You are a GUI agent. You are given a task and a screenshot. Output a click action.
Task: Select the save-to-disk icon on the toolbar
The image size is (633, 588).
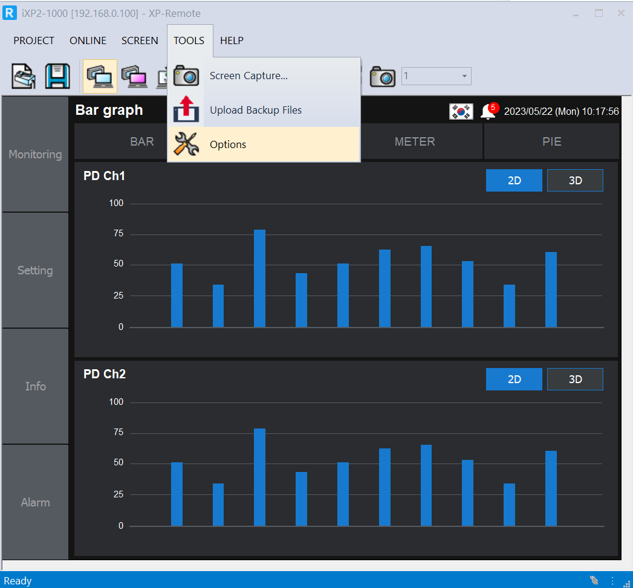point(57,76)
